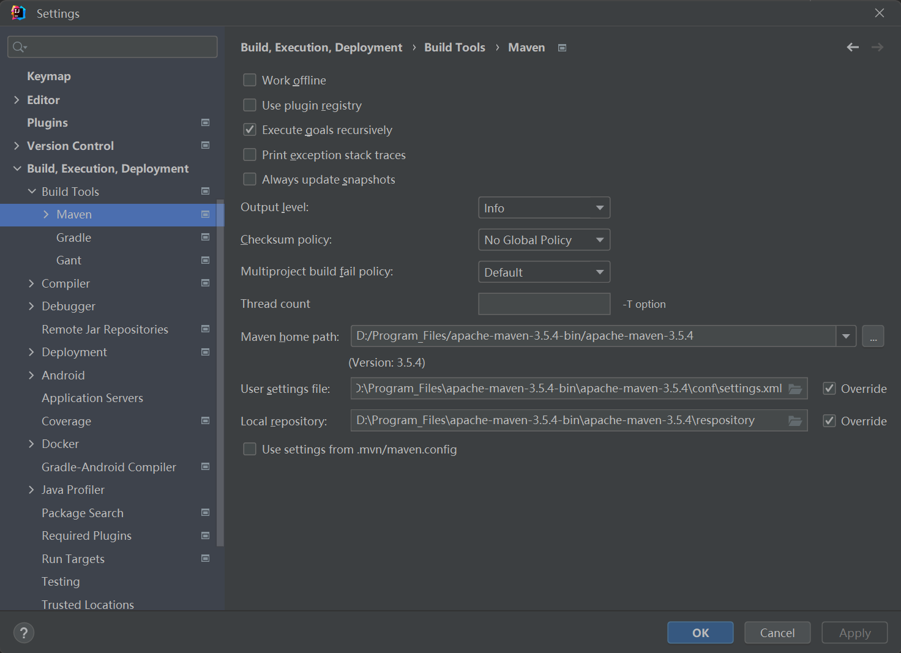Screen dimensions: 901x653
Task: Click project-level icon next to Compiler
Action: coord(206,283)
